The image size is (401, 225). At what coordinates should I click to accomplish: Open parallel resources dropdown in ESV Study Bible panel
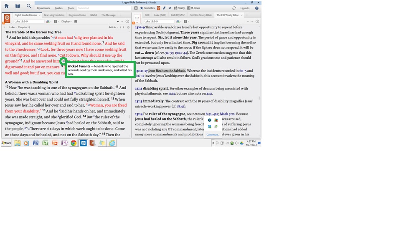(186, 21)
